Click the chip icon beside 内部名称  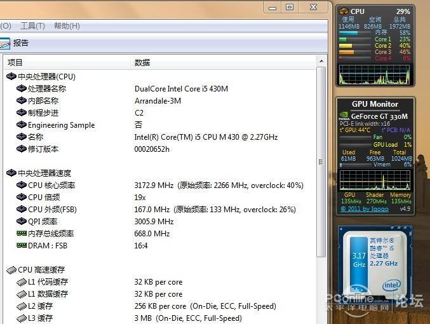[x=21, y=100]
